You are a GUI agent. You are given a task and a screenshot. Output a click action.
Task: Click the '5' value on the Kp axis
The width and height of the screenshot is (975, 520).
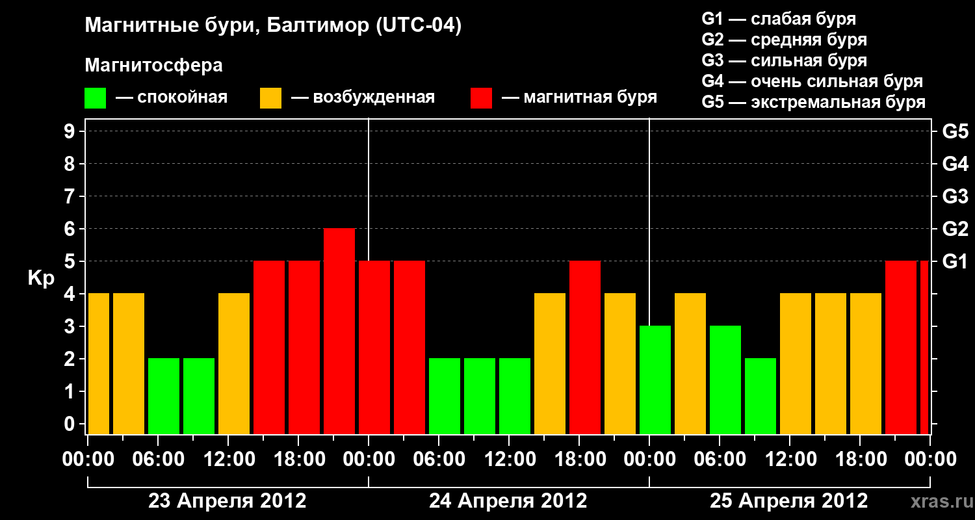coord(71,261)
